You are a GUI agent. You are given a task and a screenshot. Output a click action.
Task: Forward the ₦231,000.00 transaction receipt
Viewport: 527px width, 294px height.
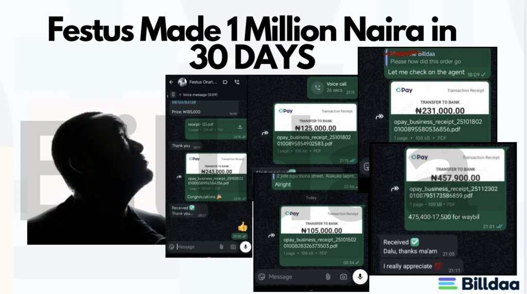coord(379,116)
